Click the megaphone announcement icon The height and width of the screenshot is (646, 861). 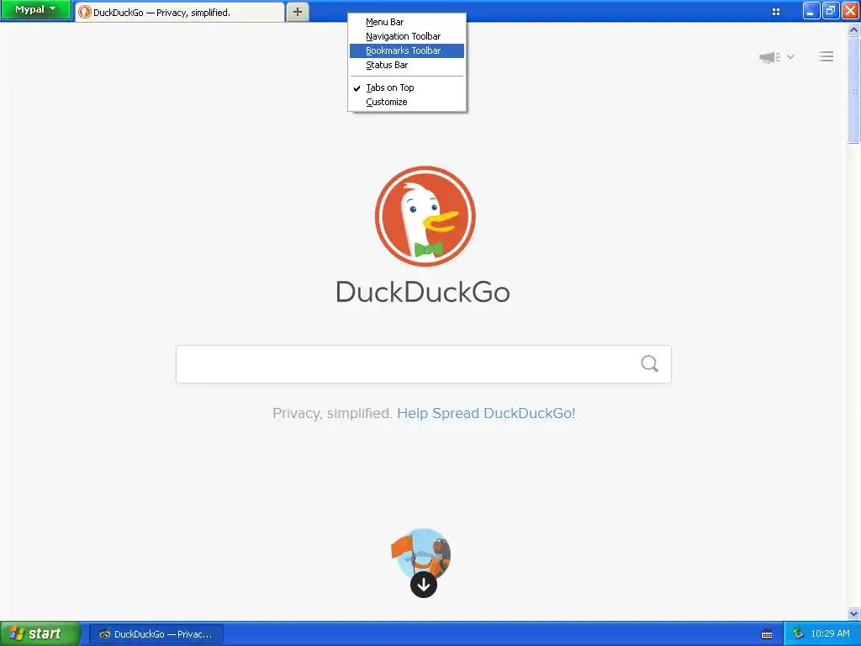(x=770, y=57)
